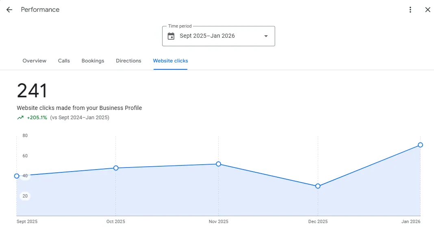
Task: Click the Dec 2025 data point on chart
Action: point(318,186)
